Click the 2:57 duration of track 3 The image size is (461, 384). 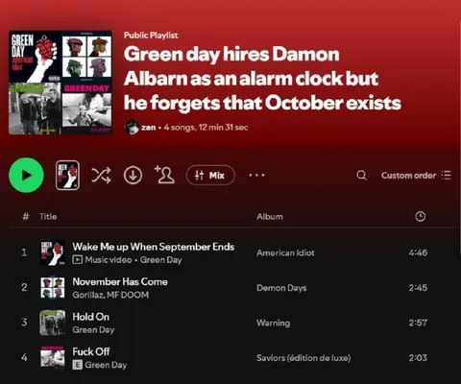418,323
